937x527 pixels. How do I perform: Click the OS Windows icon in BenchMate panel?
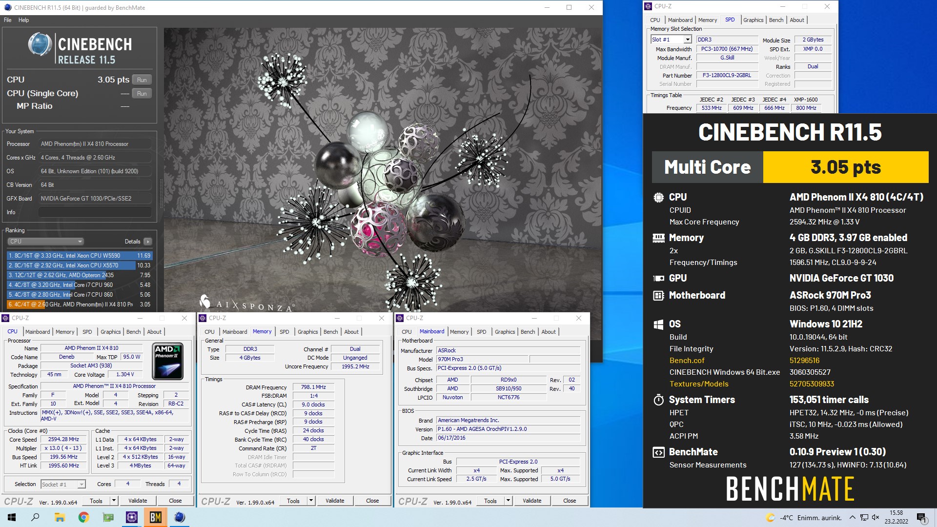658,324
